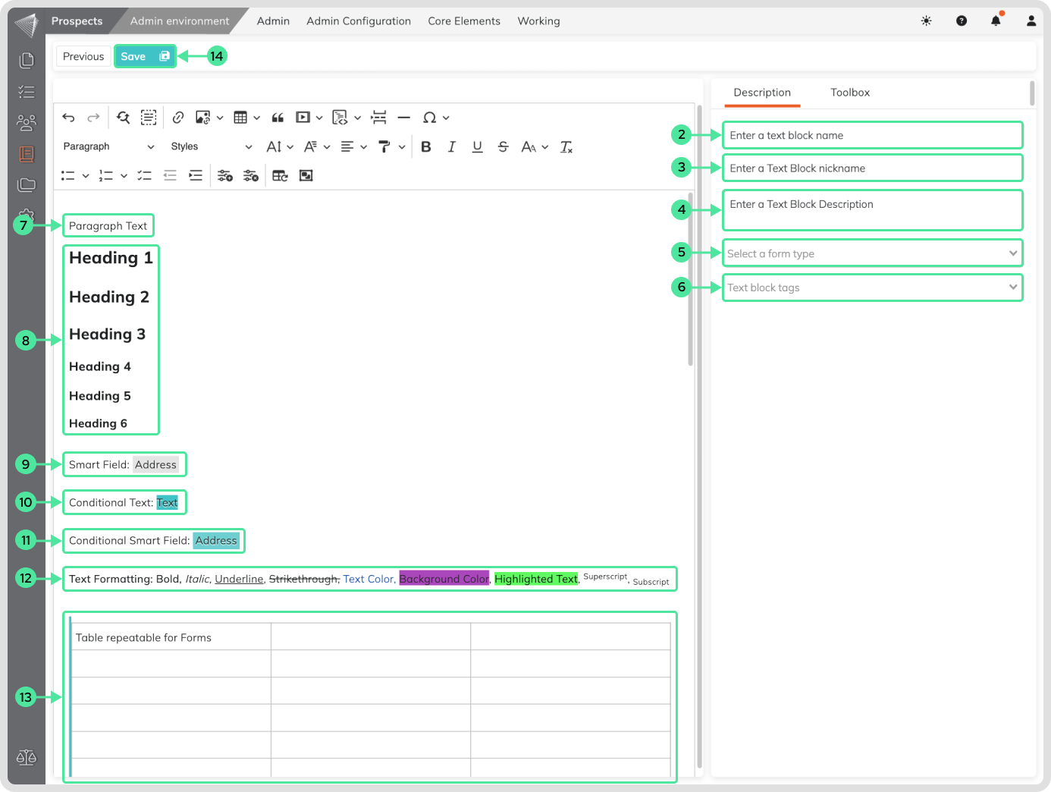Screen dimensions: 1051x792
Task: Switch to the Toolbox tab
Action: (849, 93)
